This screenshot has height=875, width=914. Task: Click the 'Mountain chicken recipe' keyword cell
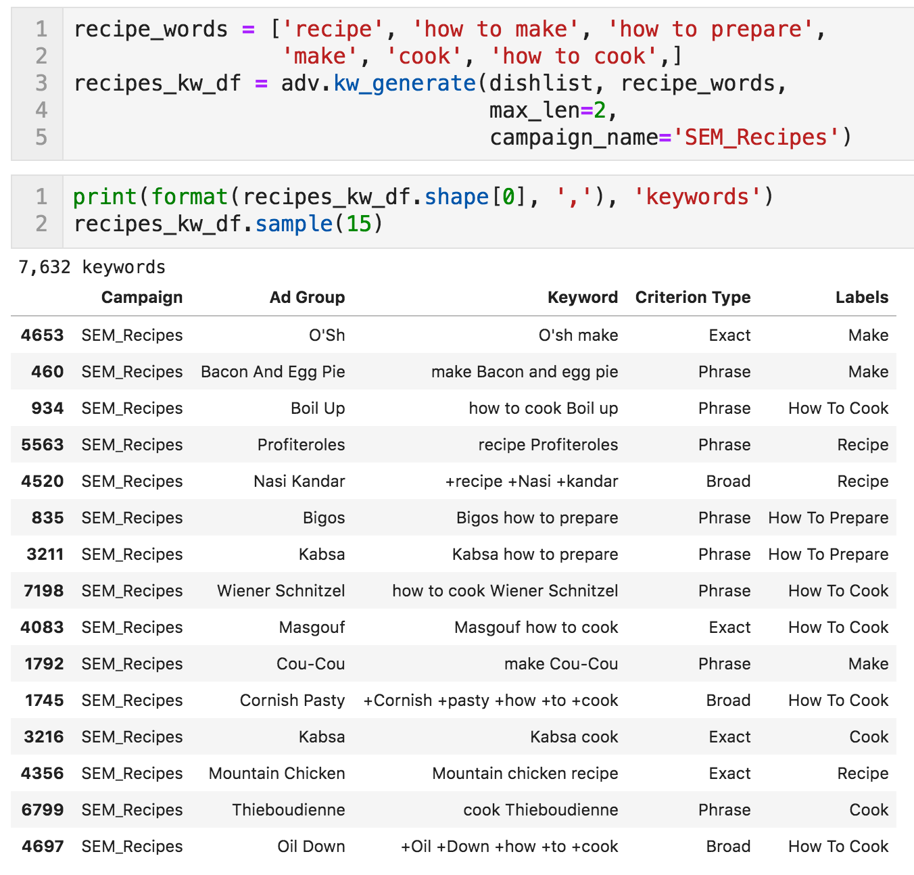pos(525,774)
